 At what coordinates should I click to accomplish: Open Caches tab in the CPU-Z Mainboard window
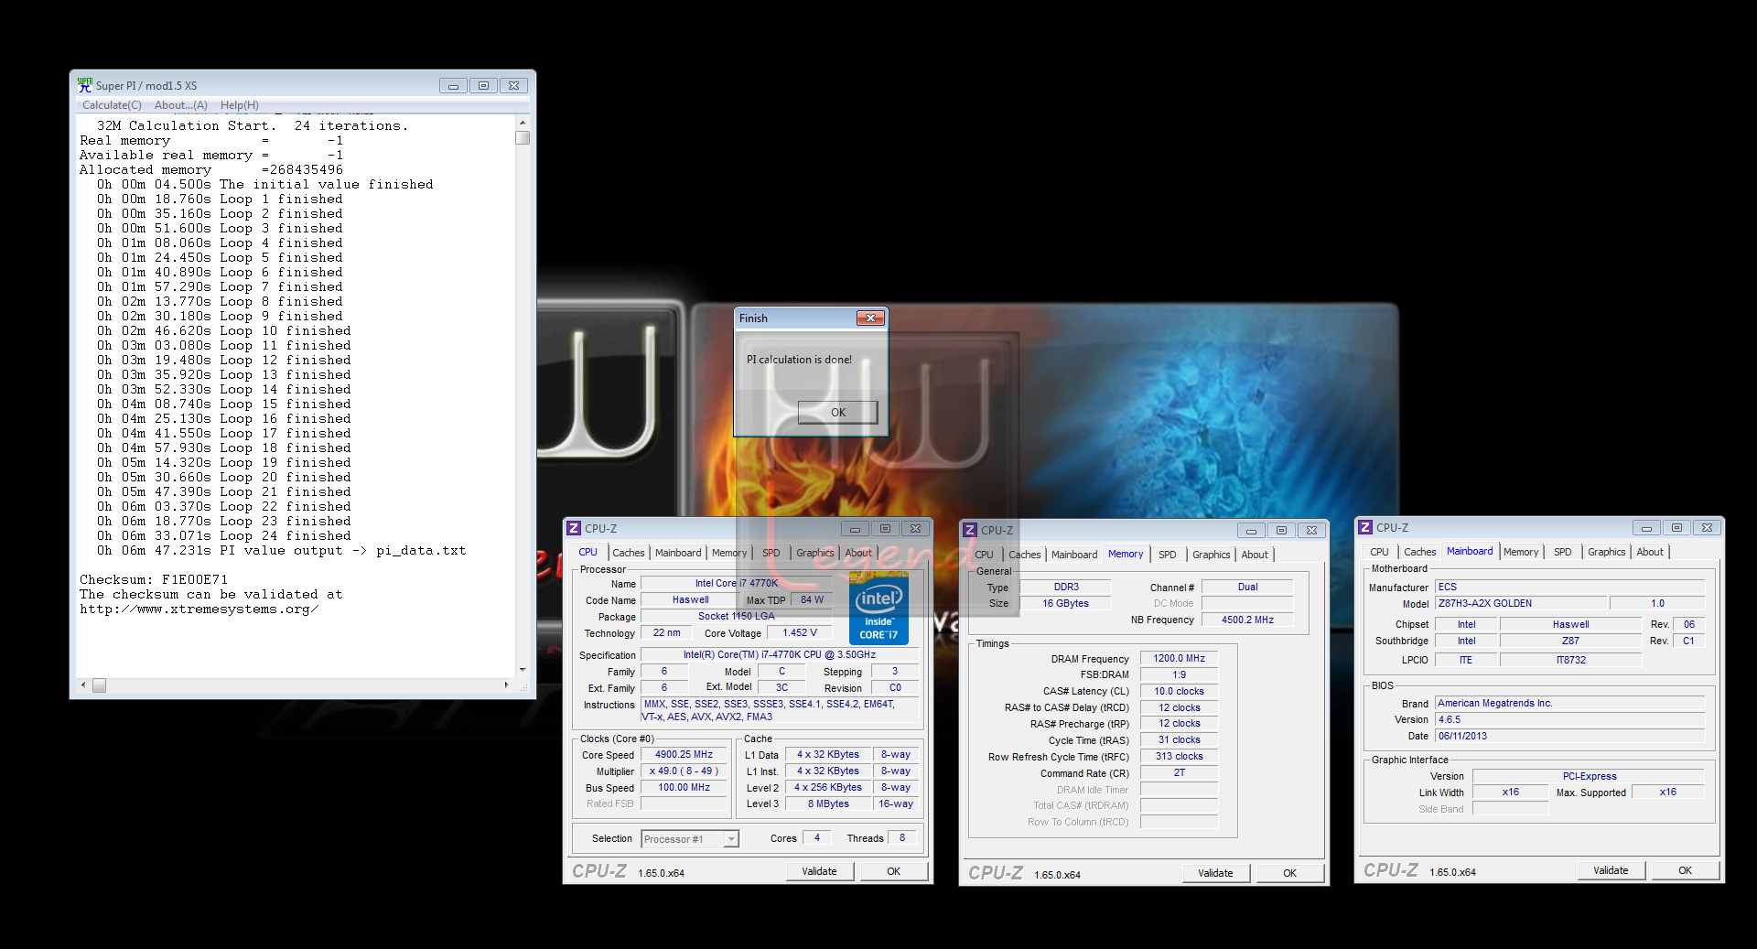coord(1420,552)
